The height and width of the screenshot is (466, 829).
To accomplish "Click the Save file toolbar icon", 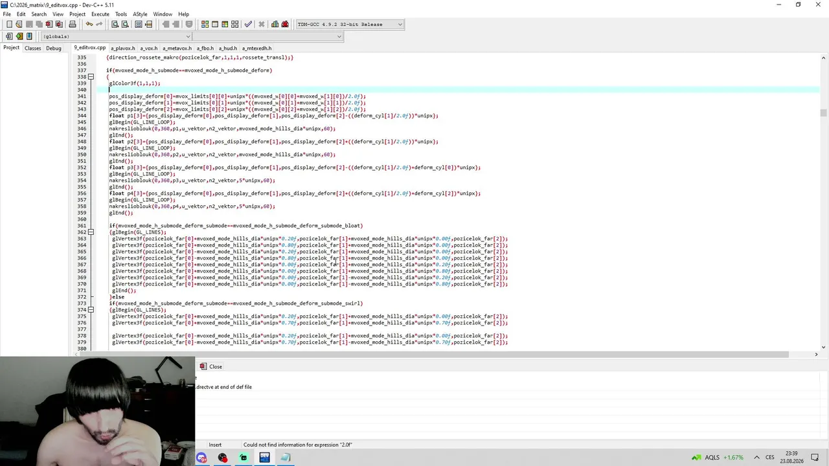I will pyautogui.click(x=29, y=25).
